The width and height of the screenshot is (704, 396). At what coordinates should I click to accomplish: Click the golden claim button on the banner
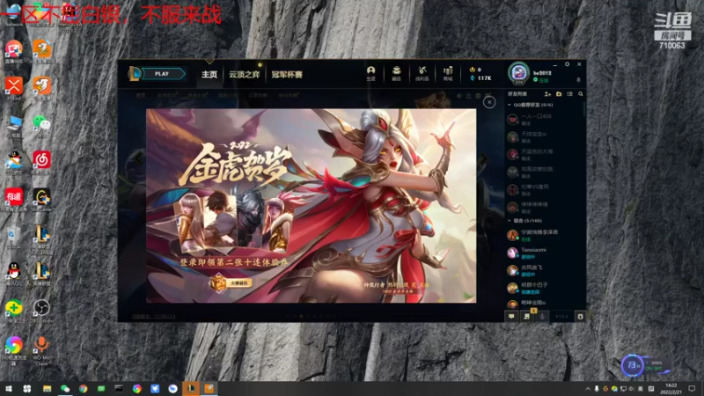pos(232,283)
